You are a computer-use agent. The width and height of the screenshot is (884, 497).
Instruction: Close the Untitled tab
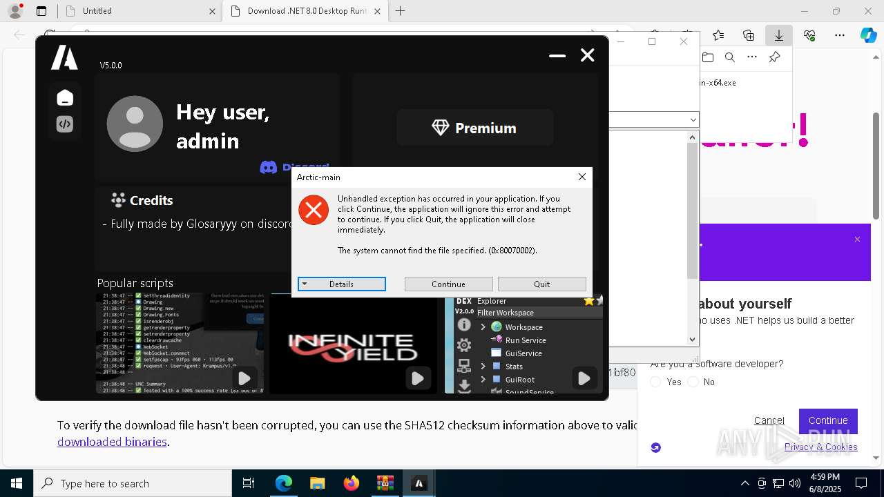212,11
